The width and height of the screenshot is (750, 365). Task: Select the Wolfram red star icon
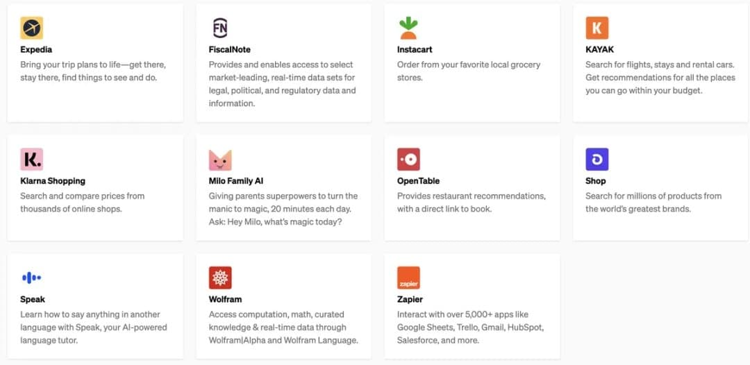[x=220, y=278]
